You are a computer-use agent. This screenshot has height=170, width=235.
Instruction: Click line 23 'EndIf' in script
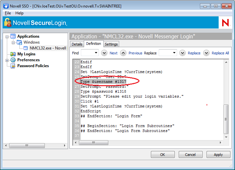[x=86, y=67]
